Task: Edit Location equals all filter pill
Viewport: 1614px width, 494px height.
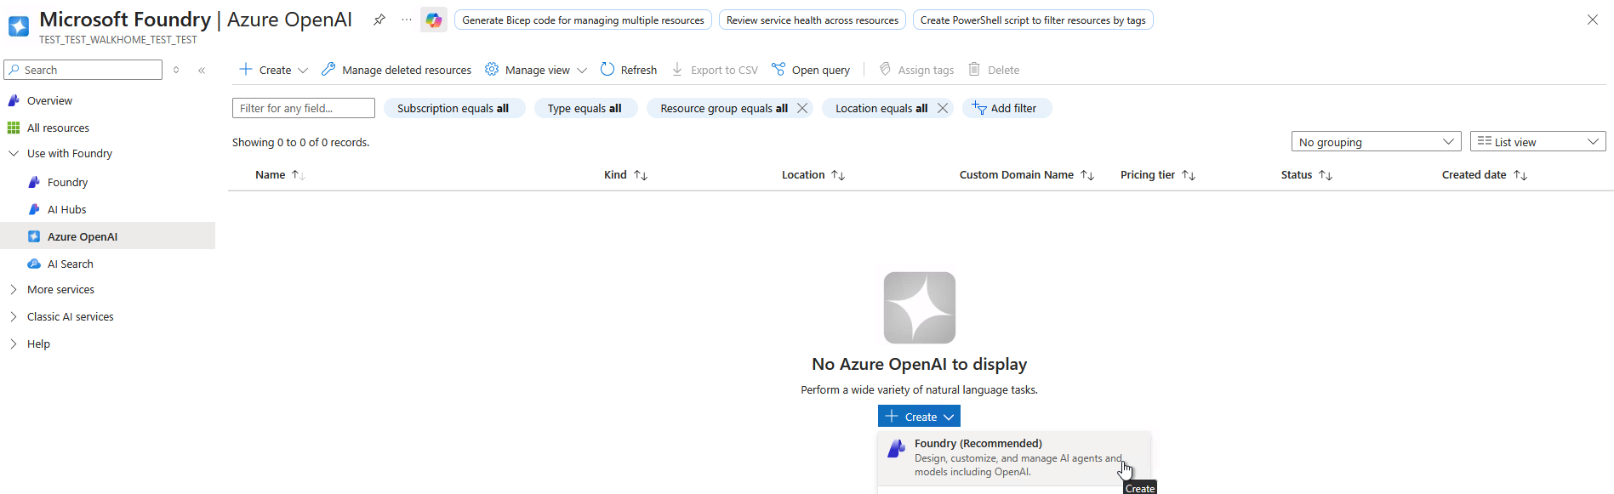Action: 881,108
